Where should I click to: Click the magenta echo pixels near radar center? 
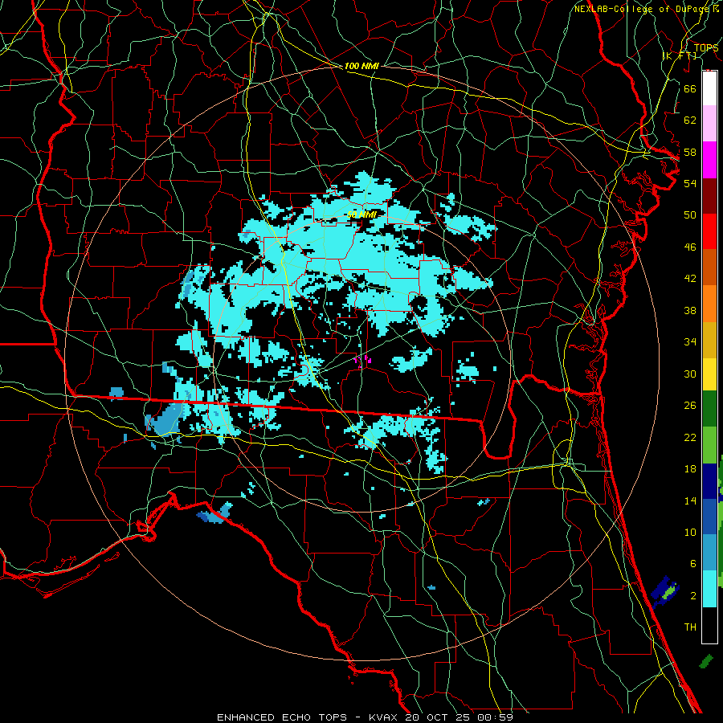362,359
